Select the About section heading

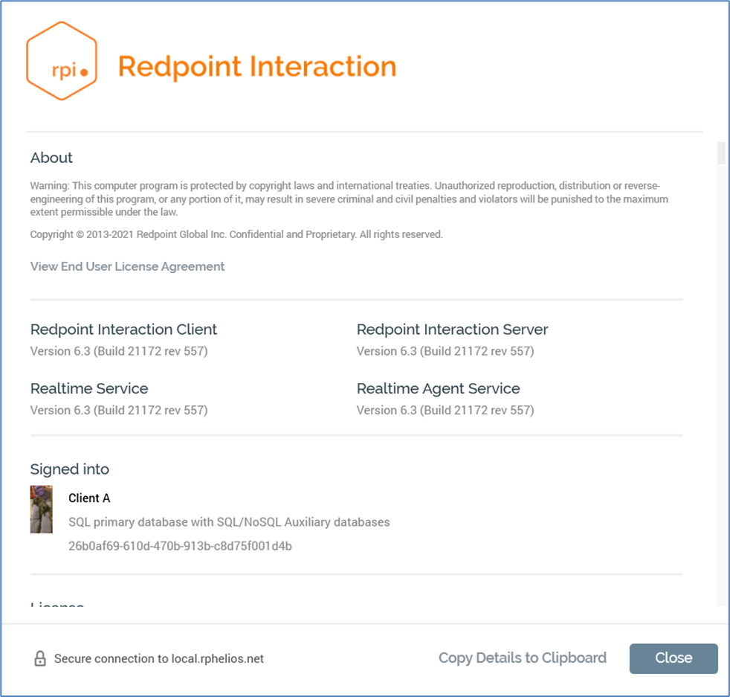(x=51, y=158)
